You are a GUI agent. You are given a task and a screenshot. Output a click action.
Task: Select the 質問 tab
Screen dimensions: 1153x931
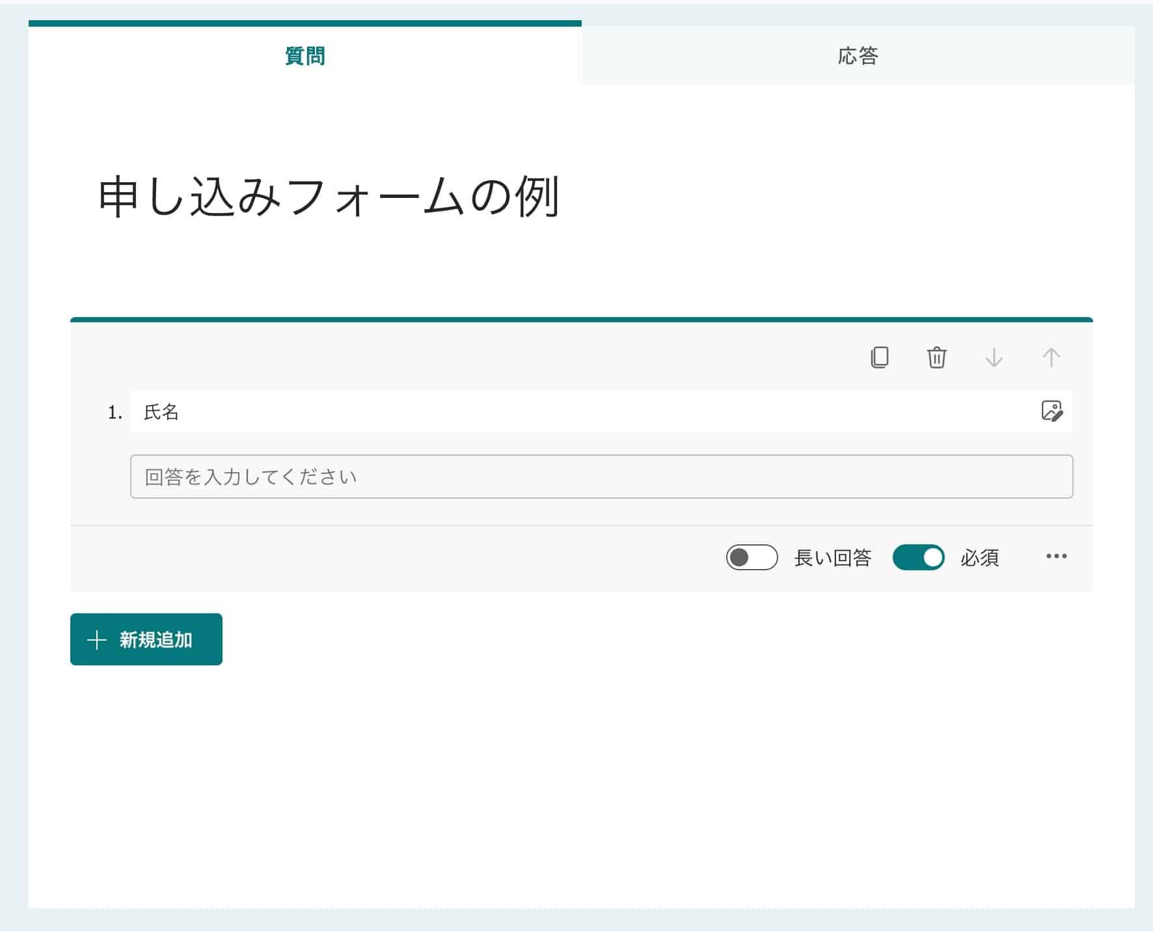click(x=305, y=56)
